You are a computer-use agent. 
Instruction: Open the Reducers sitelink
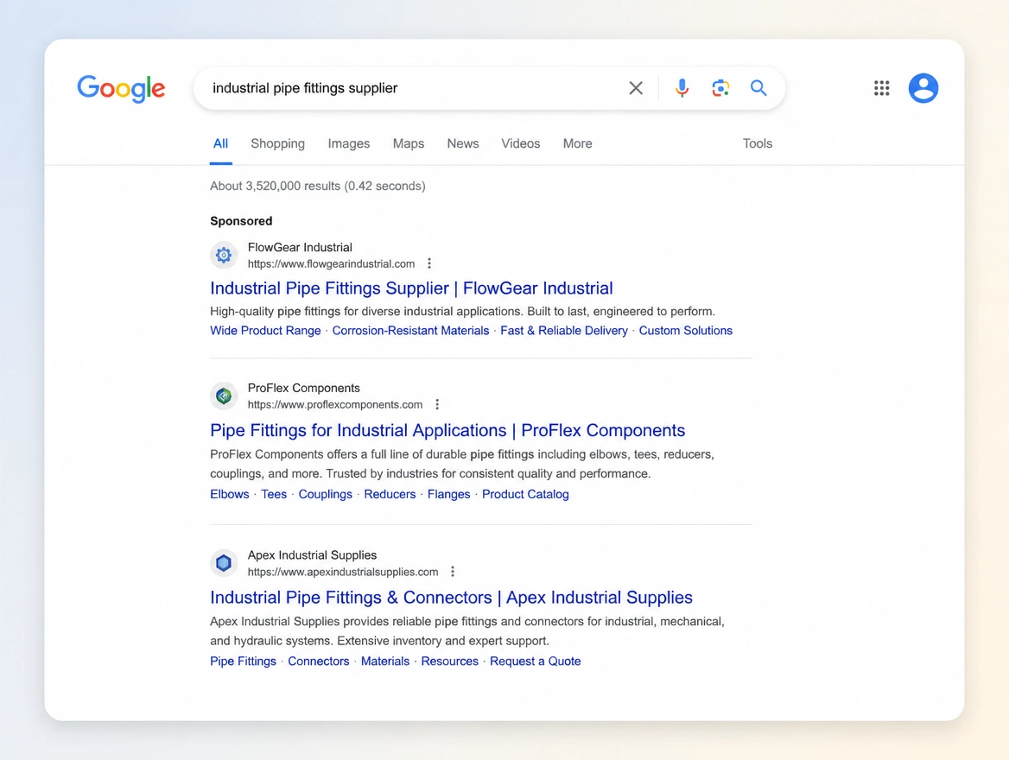coord(390,494)
